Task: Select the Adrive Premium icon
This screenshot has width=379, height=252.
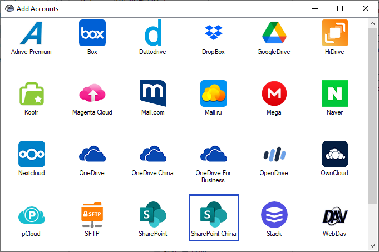Action: (x=31, y=33)
